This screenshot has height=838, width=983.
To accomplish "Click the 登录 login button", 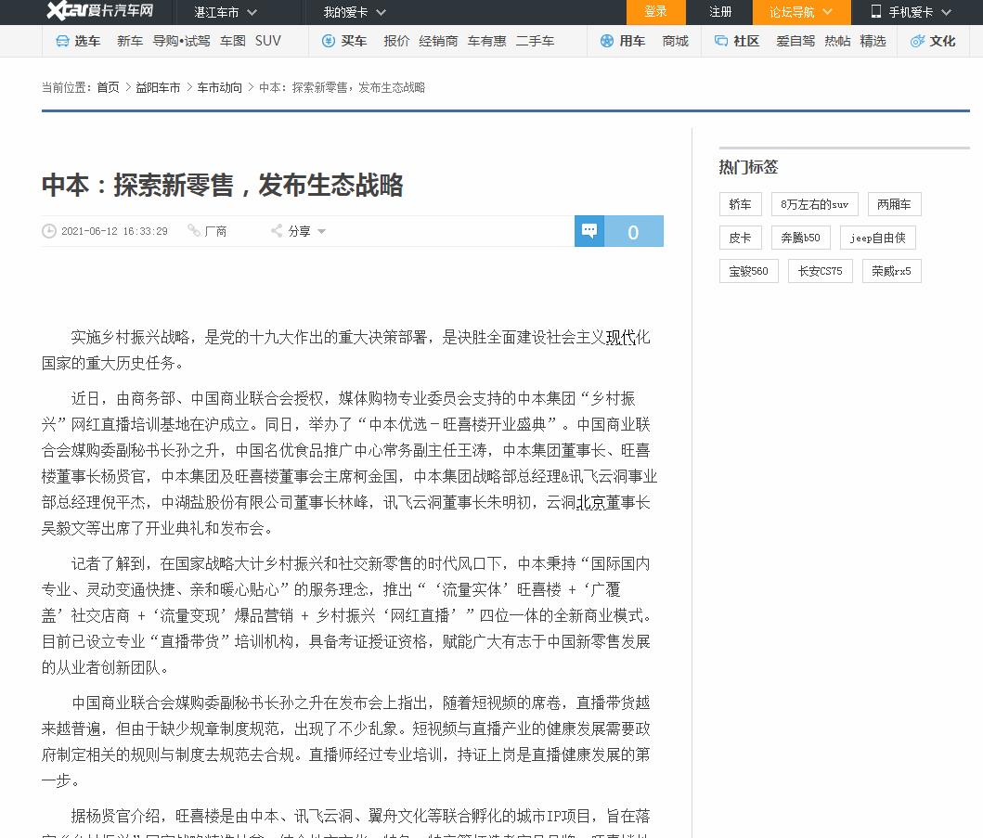I will [655, 12].
